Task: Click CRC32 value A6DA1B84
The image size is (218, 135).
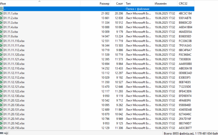Action: click(185, 27)
